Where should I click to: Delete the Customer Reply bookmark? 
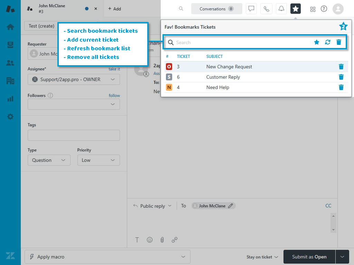pos(341,77)
